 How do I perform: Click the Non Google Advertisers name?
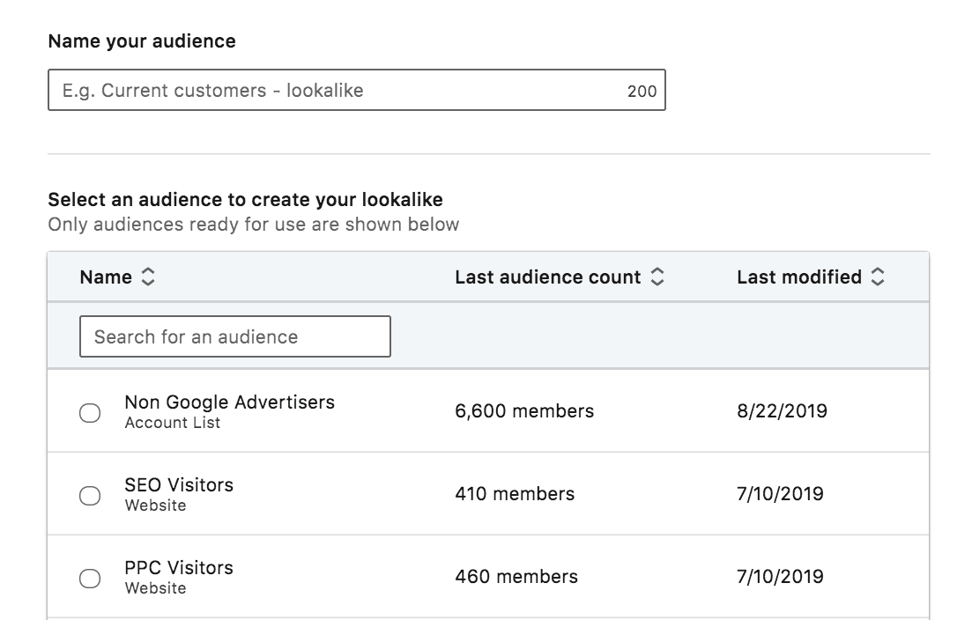(229, 402)
